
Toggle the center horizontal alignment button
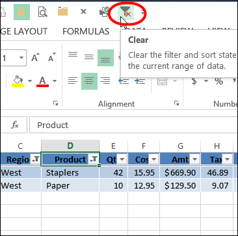pyautogui.click(x=89, y=81)
